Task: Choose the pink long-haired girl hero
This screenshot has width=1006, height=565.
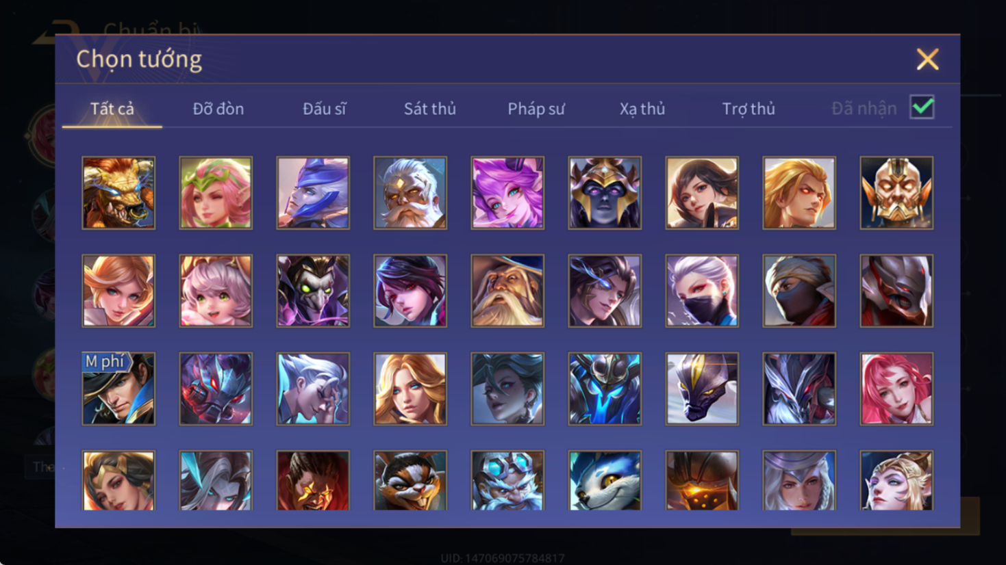Action: tap(896, 389)
